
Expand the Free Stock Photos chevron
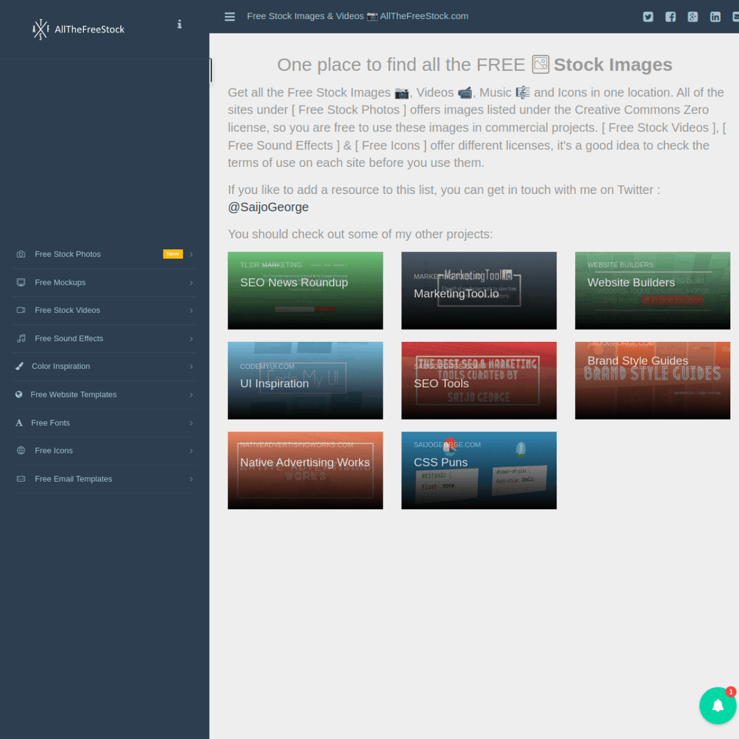click(x=192, y=254)
